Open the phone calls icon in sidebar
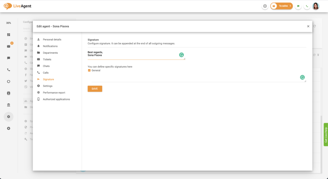The width and height of the screenshot is (328, 179). [x=9, y=70]
